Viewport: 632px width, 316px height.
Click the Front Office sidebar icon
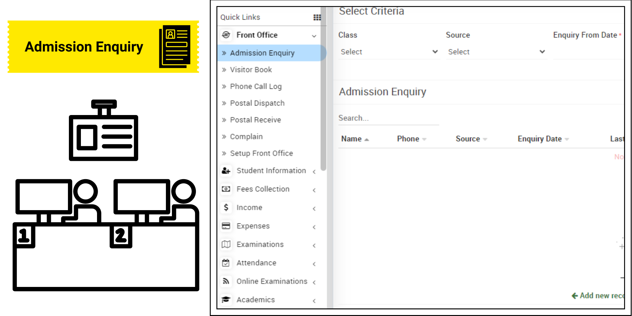pos(226,35)
